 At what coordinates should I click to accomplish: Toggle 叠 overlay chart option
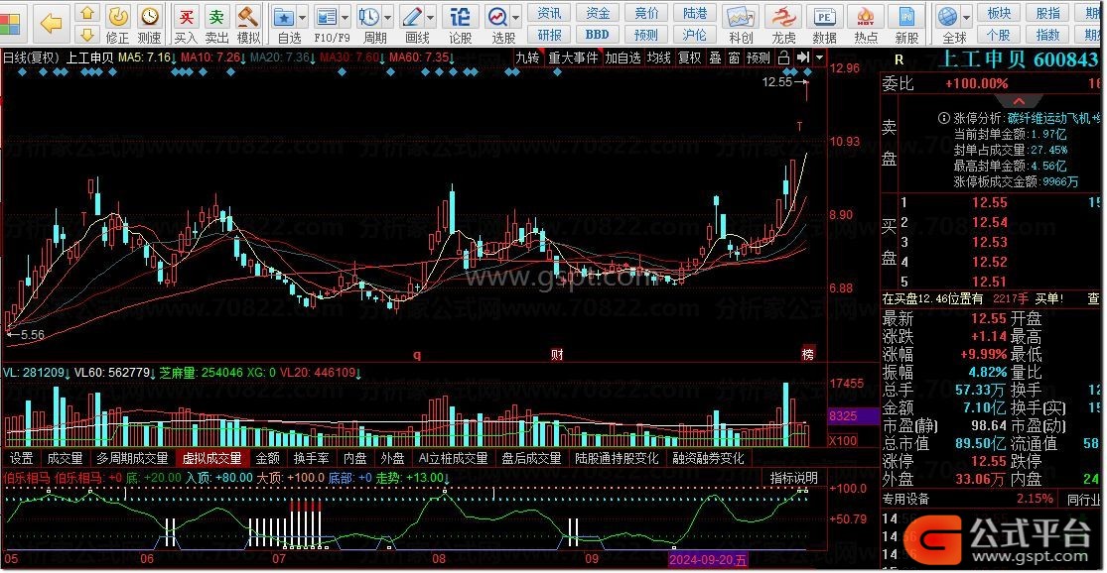[x=715, y=57]
